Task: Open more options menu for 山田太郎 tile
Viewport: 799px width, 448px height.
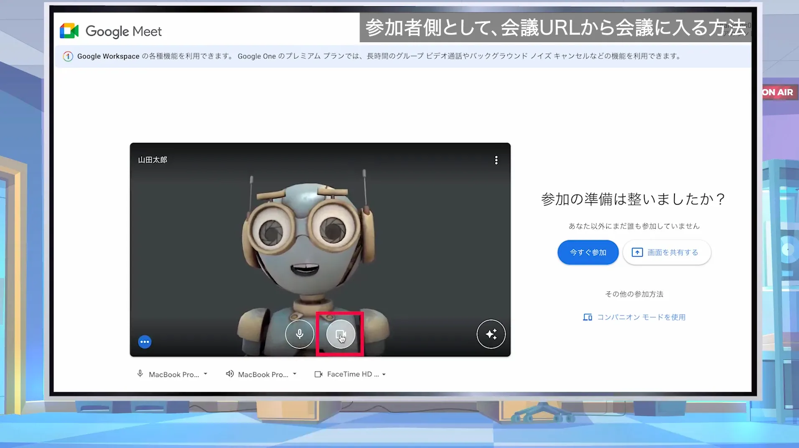Action: pos(496,160)
